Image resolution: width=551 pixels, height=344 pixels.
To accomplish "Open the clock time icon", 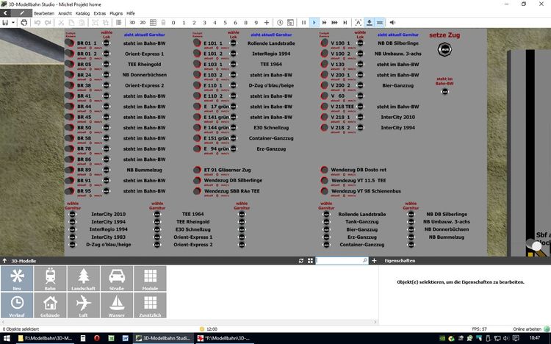I will (280, 23).
